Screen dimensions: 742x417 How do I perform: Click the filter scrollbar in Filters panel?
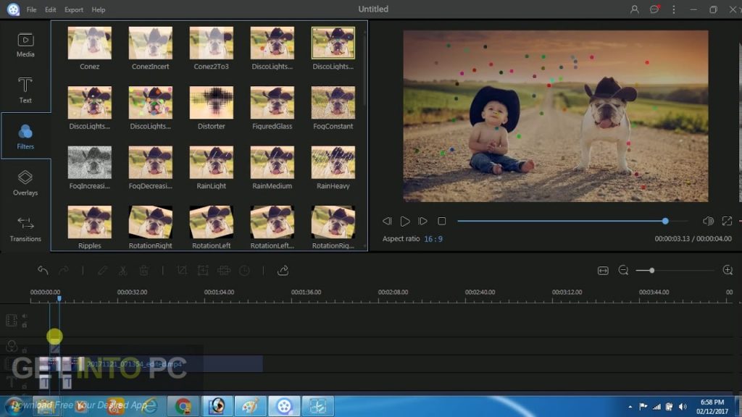(364, 69)
